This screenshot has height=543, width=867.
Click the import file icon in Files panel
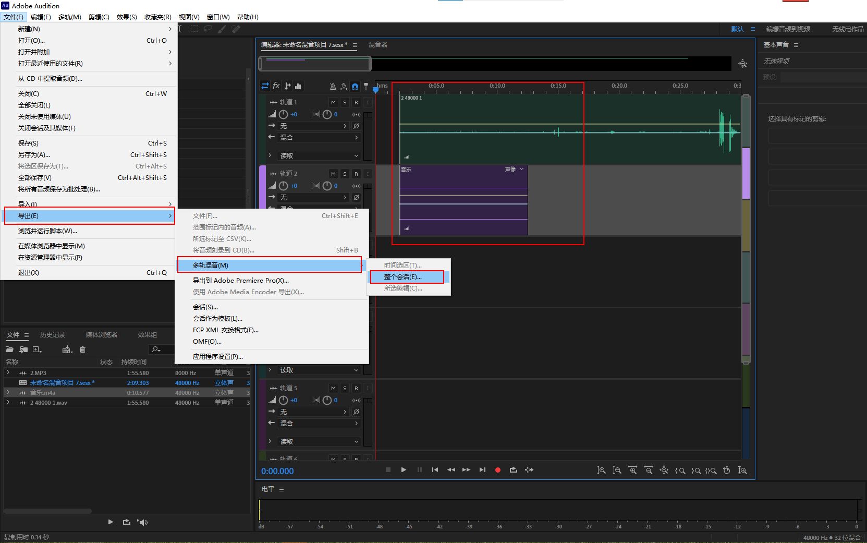[23, 349]
